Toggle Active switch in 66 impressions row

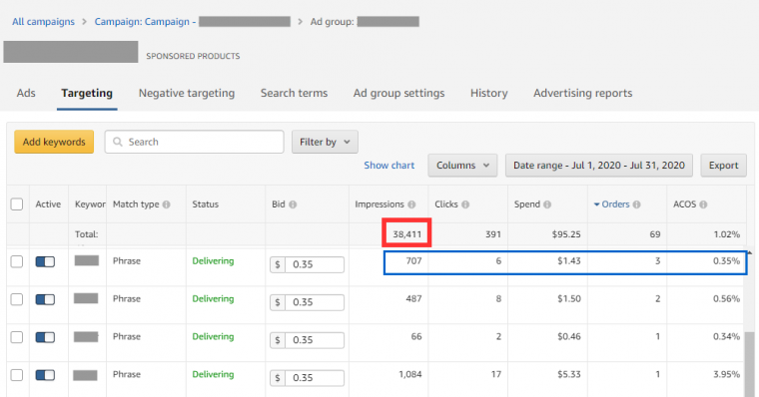pos(45,337)
